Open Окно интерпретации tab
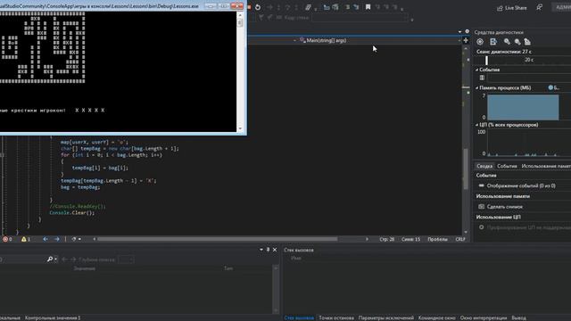The image size is (571, 321). coord(484,317)
